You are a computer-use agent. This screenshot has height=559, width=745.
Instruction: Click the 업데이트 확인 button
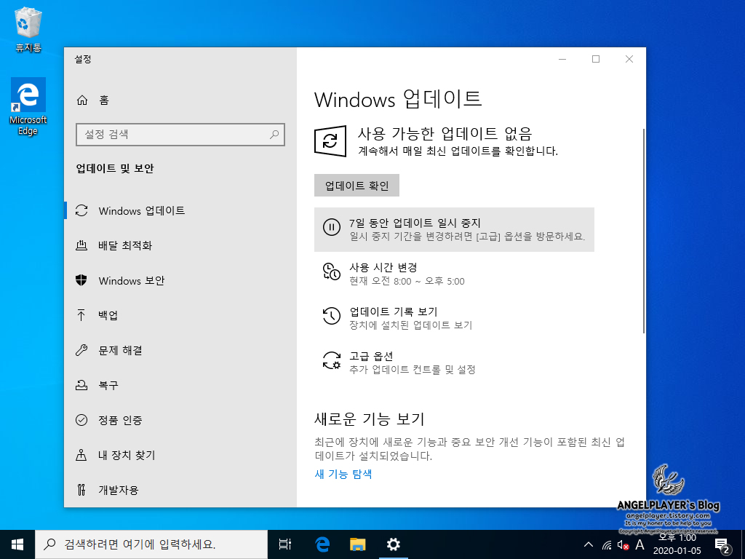click(x=356, y=186)
